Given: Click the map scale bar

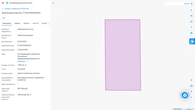Looking at the screenshot, I should tap(189, 109).
